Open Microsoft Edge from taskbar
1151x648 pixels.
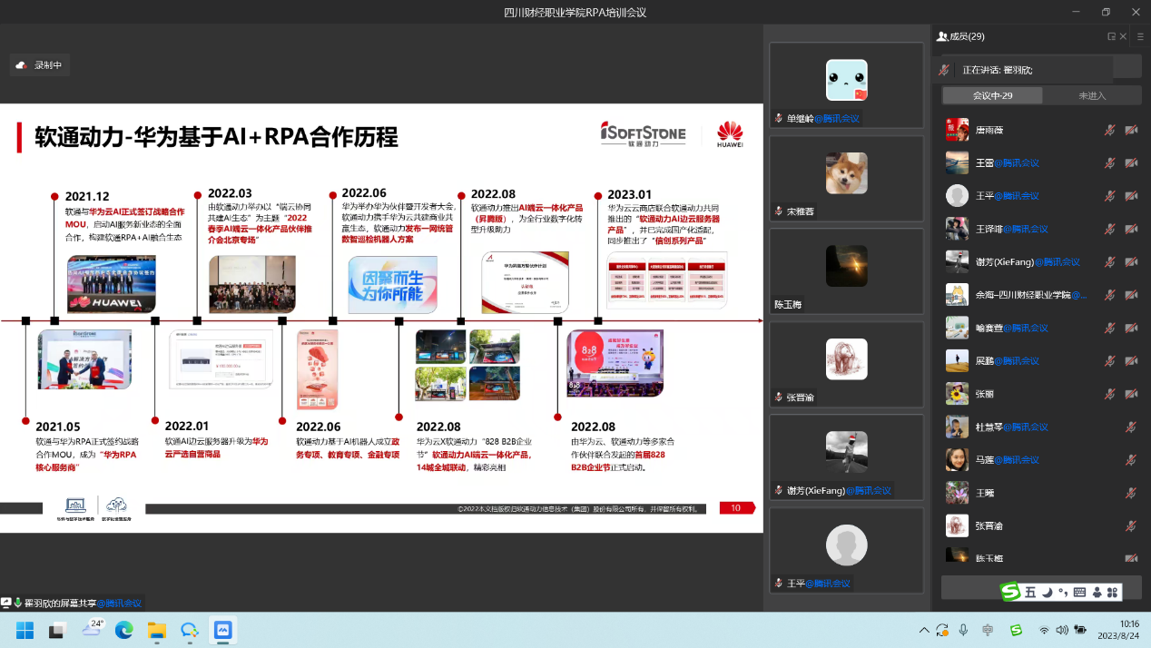[124, 630]
